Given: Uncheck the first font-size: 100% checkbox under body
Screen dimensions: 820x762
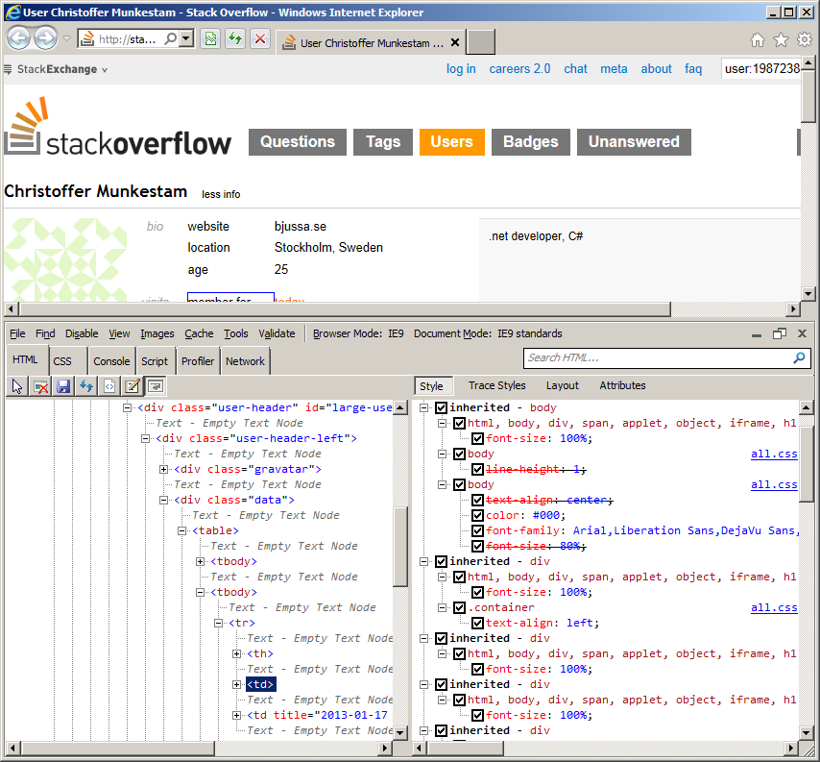Looking at the screenshot, I should pyautogui.click(x=477, y=438).
